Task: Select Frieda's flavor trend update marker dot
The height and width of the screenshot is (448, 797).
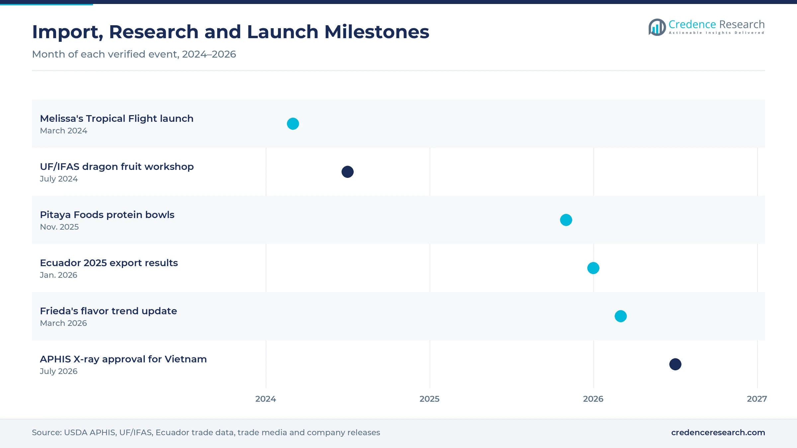Action: (x=621, y=316)
